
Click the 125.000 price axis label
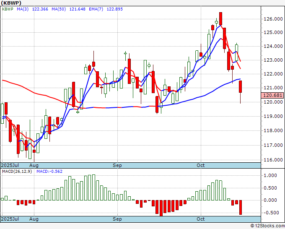point(273,32)
